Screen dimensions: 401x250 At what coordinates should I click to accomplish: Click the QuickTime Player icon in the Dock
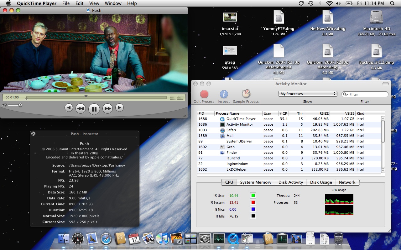coord(233,239)
